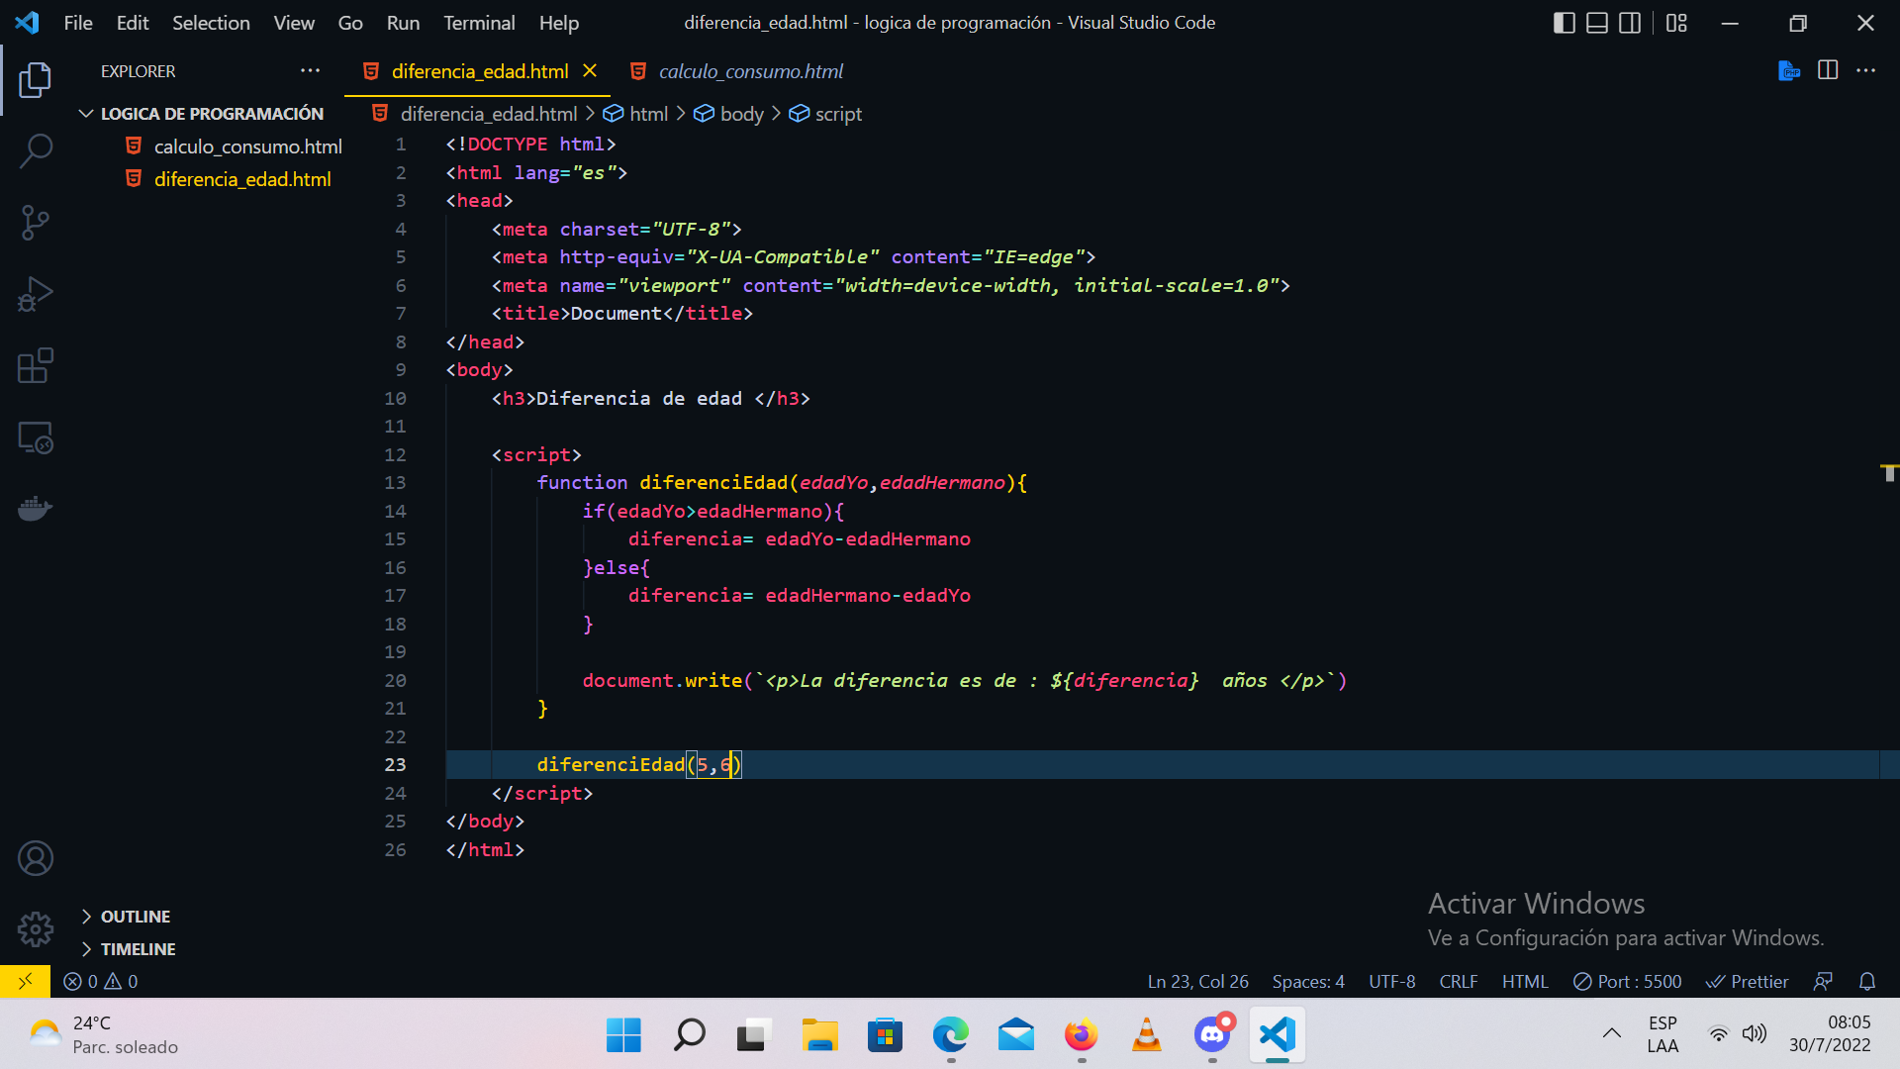Close the diferencia_edad.html tab
Image resolution: width=1900 pixels, height=1069 pixels.
[x=590, y=70]
